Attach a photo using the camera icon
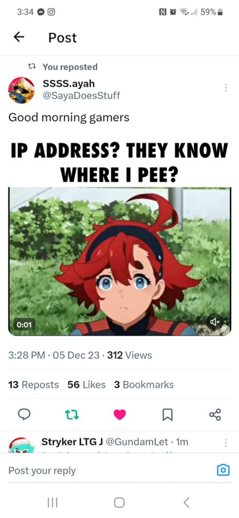 coord(223,470)
